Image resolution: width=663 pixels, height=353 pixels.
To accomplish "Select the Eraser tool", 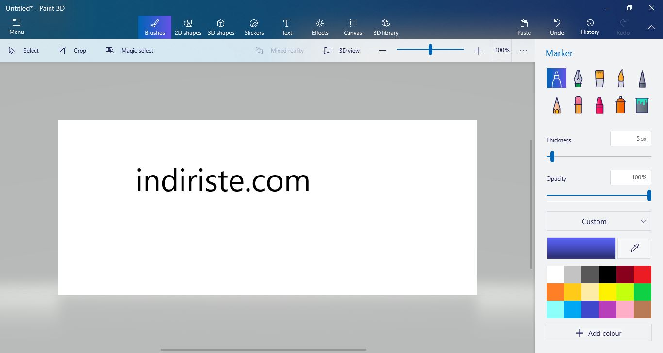I will pos(578,105).
